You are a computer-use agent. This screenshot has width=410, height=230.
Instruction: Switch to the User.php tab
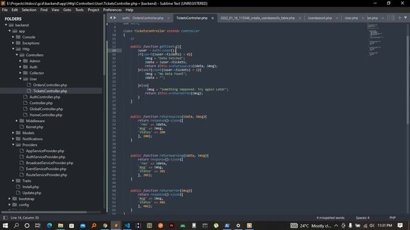pos(351,18)
